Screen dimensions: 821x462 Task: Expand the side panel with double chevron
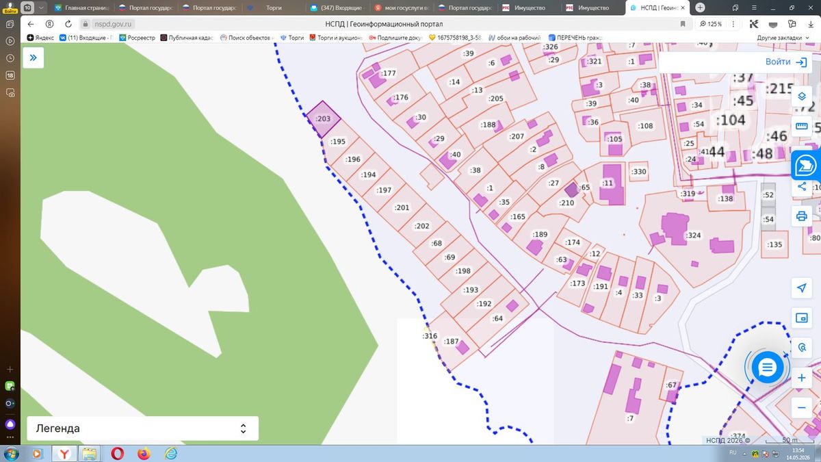click(x=33, y=58)
